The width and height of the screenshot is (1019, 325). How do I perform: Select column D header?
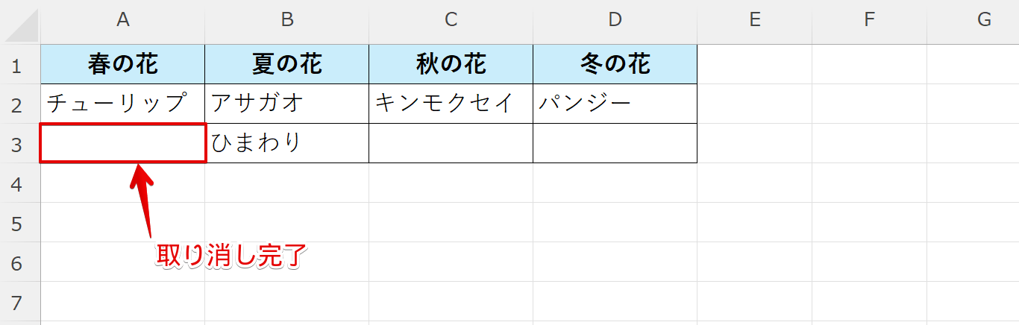(x=615, y=20)
